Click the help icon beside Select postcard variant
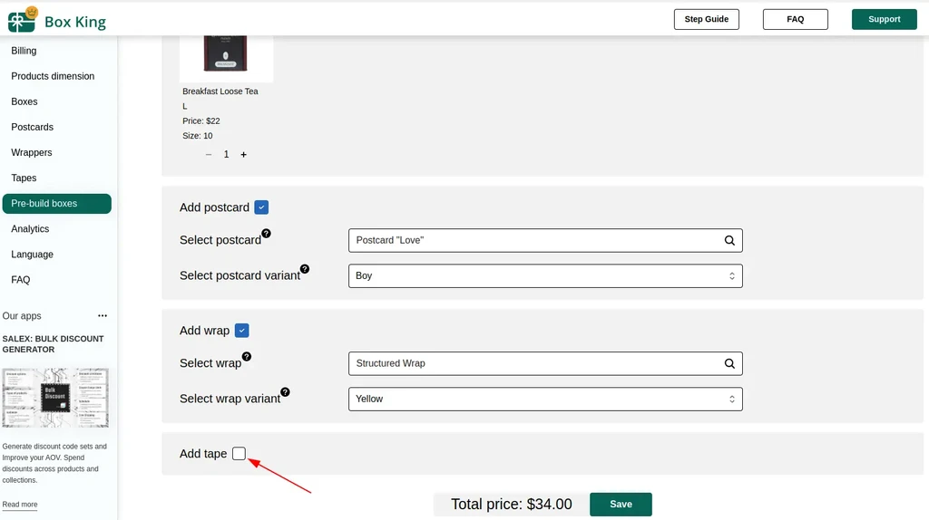Screen dimensions: 929x520 [305, 268]
